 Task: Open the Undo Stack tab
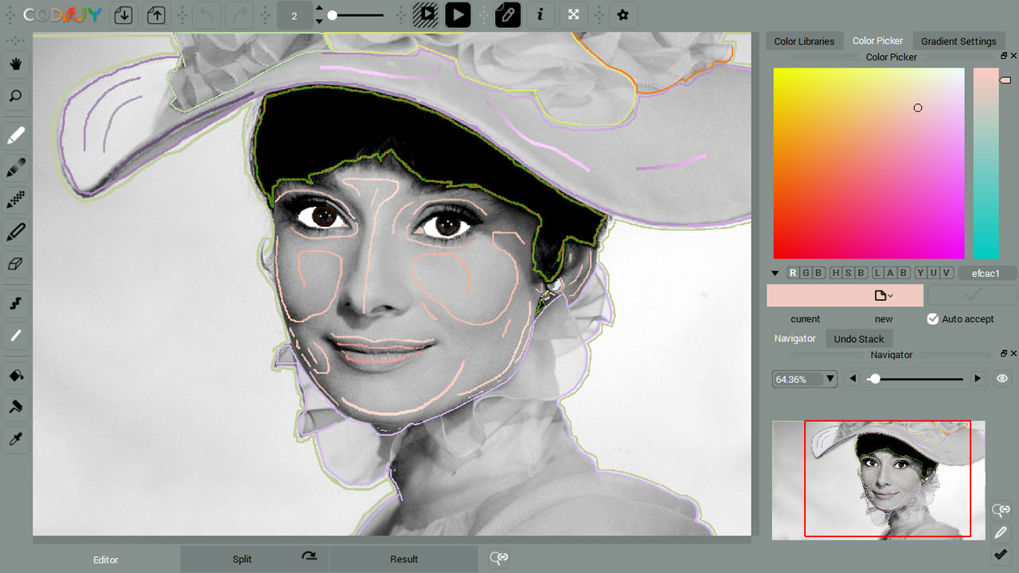(x=859, y=338)
